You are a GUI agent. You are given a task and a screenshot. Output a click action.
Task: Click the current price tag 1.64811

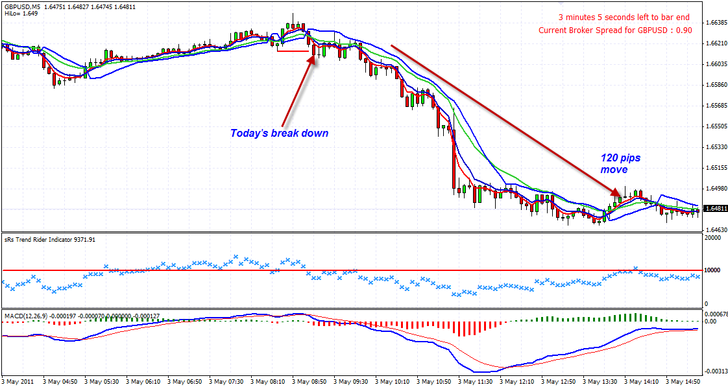pyautogui.click(x=713, y=209)
